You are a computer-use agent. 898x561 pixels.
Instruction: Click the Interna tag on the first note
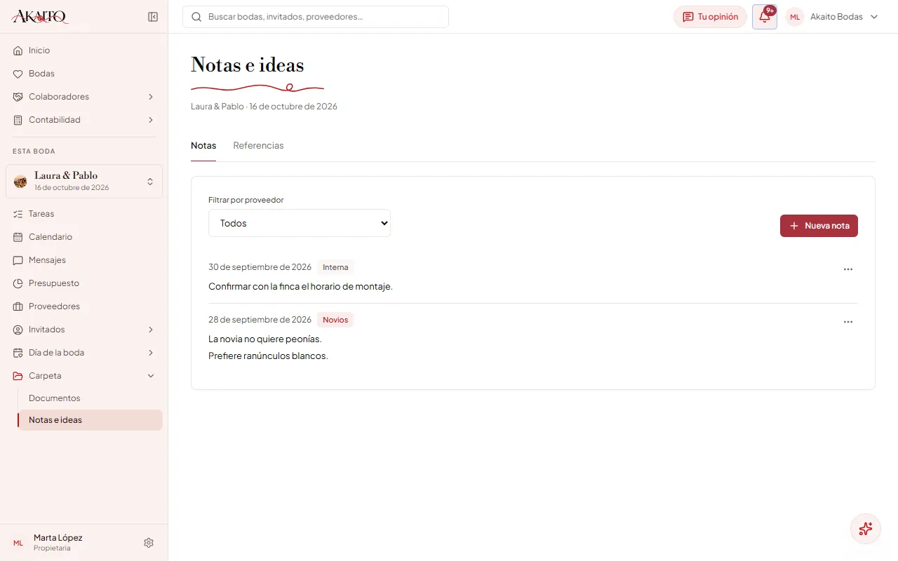coord(335,267)
